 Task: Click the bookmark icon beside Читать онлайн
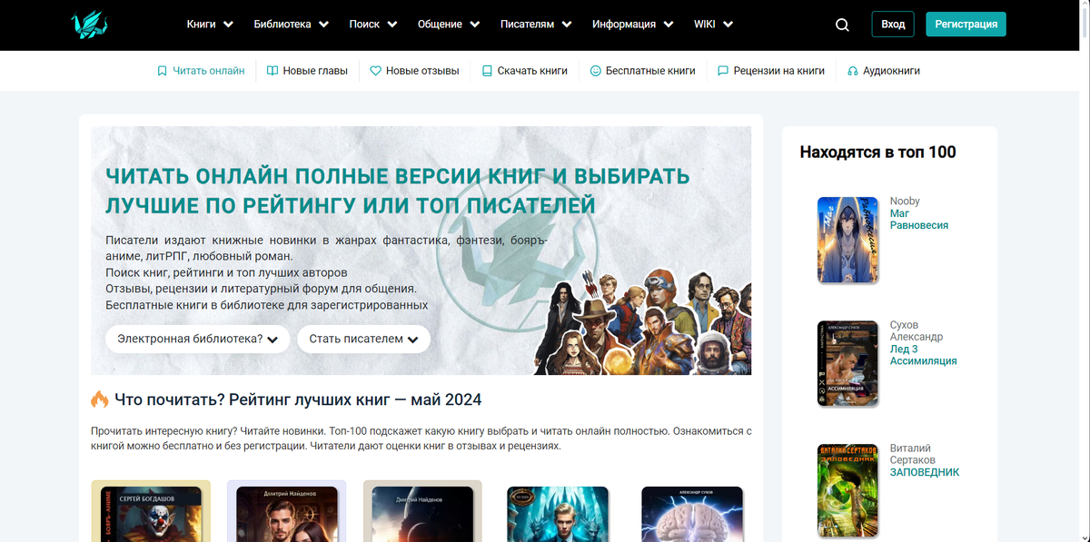[x=162, y=71]
